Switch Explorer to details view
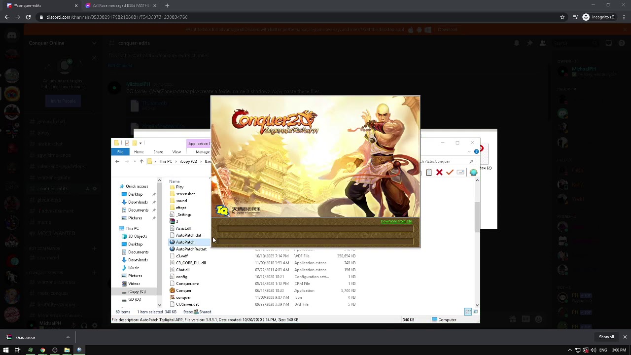 (468, 312)
